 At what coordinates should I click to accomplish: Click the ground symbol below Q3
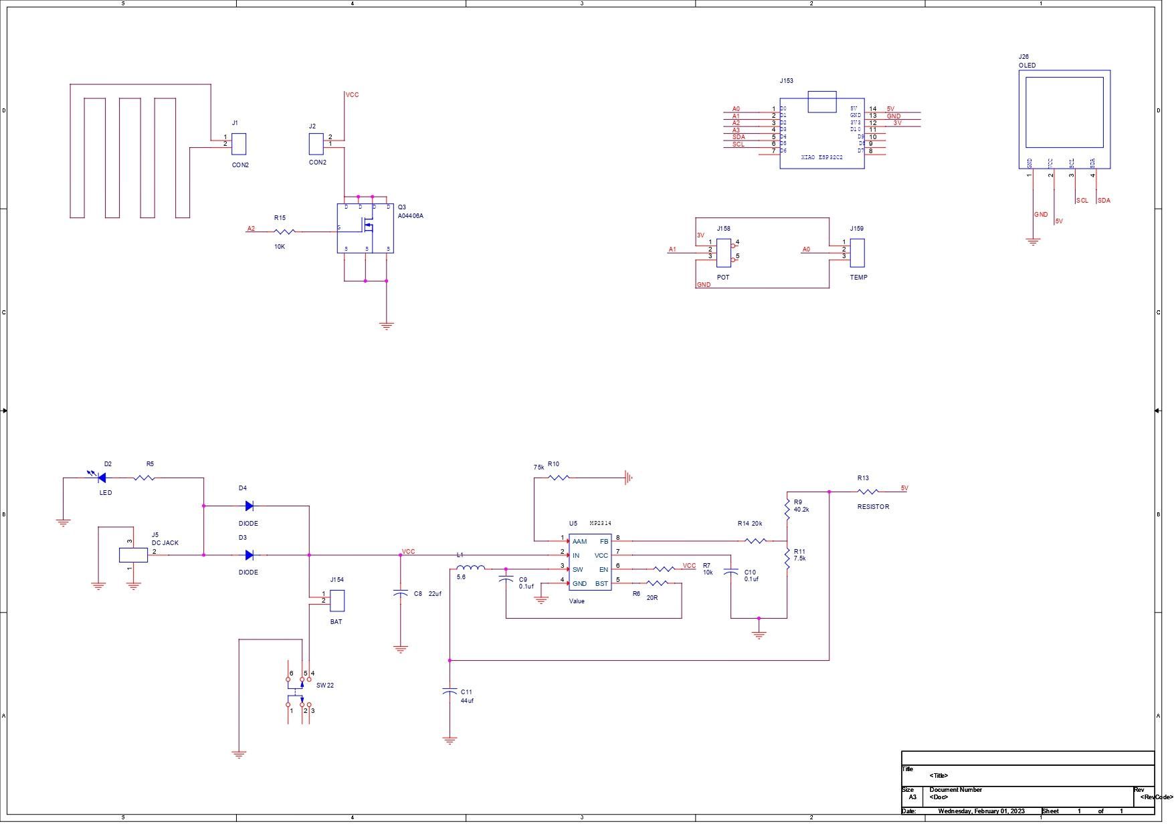tap(387, 324)
